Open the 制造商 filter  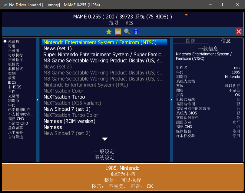pos(14,101)
